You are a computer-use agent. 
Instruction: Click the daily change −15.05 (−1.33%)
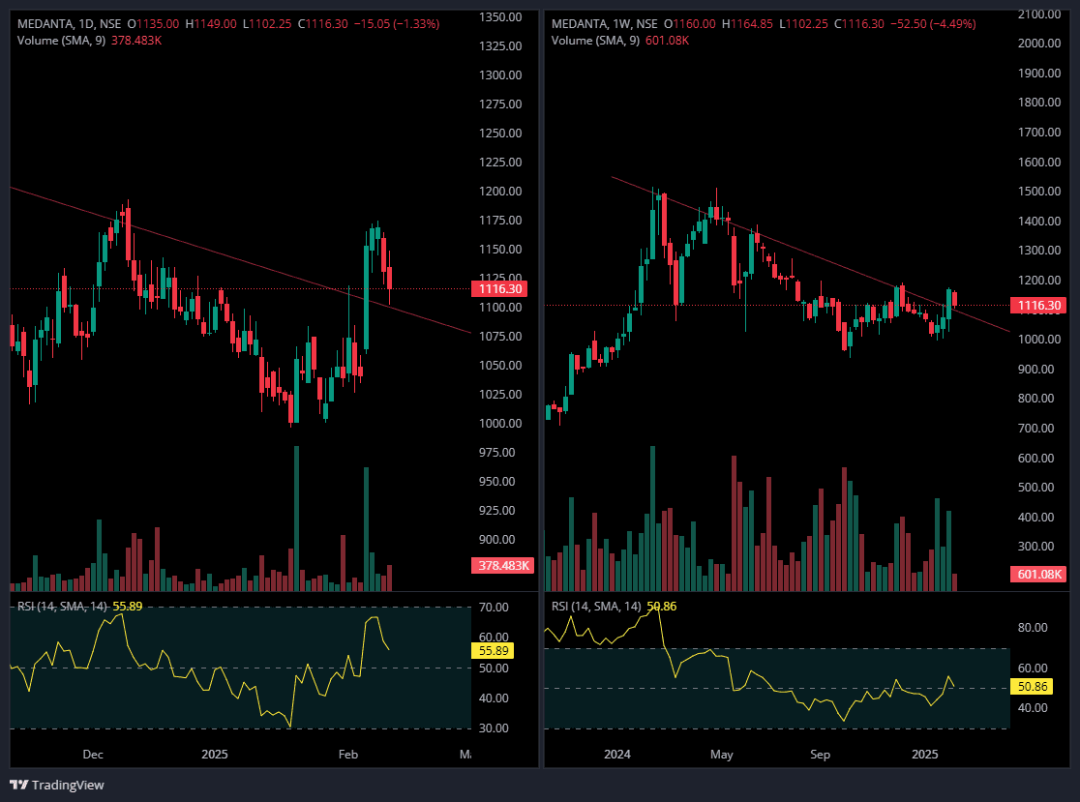(x=397, y=24)
